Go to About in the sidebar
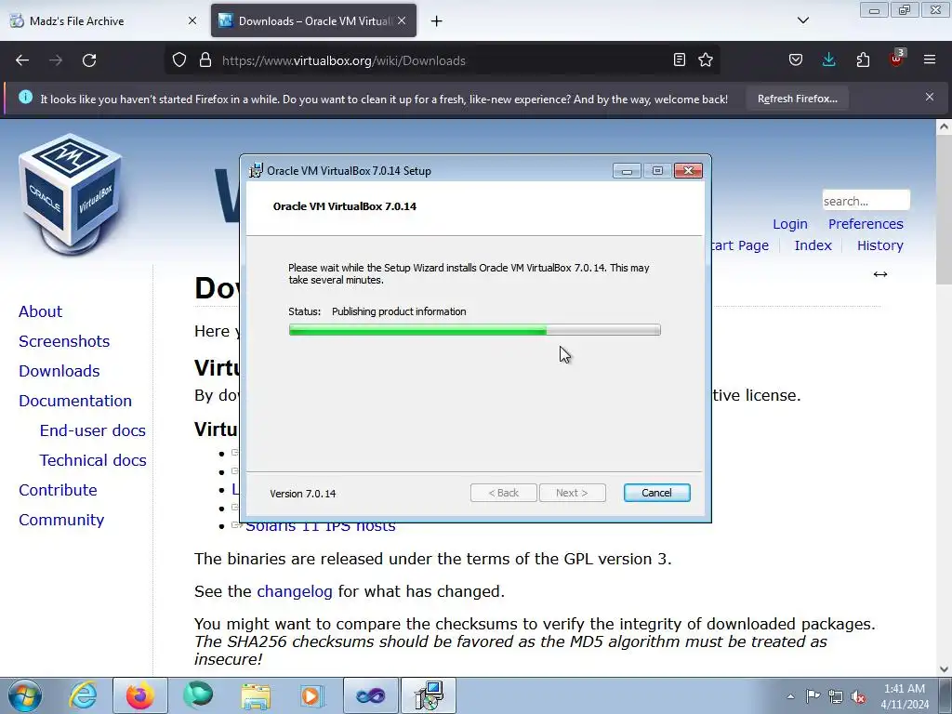The width and height of the screenshot is (952, 714). (40, 311)
